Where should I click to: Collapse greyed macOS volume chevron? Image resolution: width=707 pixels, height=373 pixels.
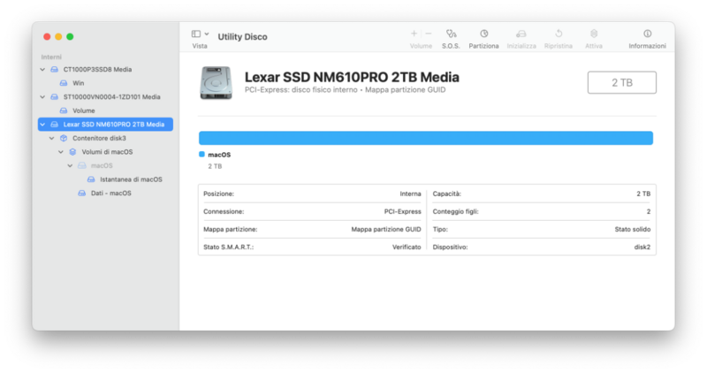click(70, 165)
